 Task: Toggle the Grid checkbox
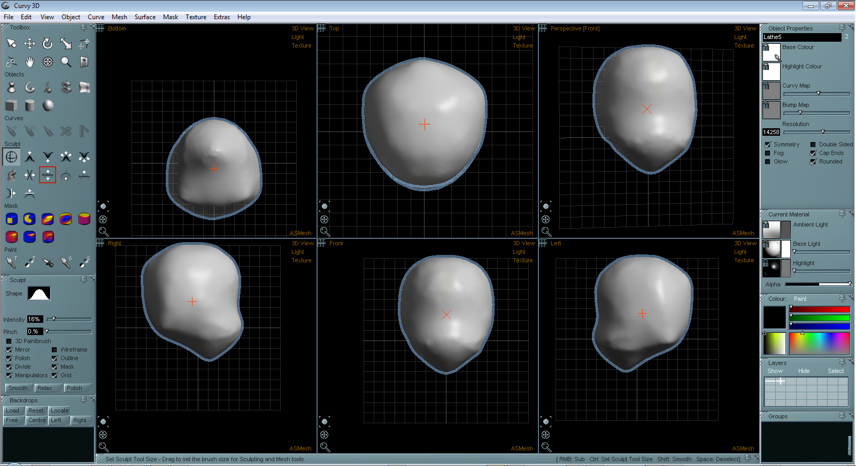54,375
